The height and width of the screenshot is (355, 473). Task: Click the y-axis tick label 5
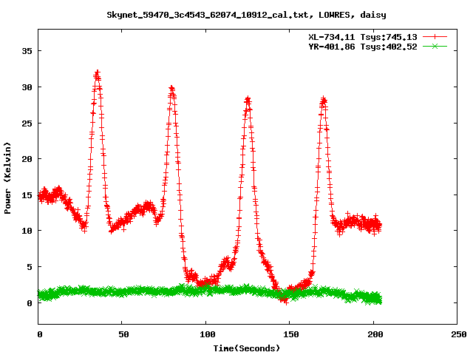point(30,267)
